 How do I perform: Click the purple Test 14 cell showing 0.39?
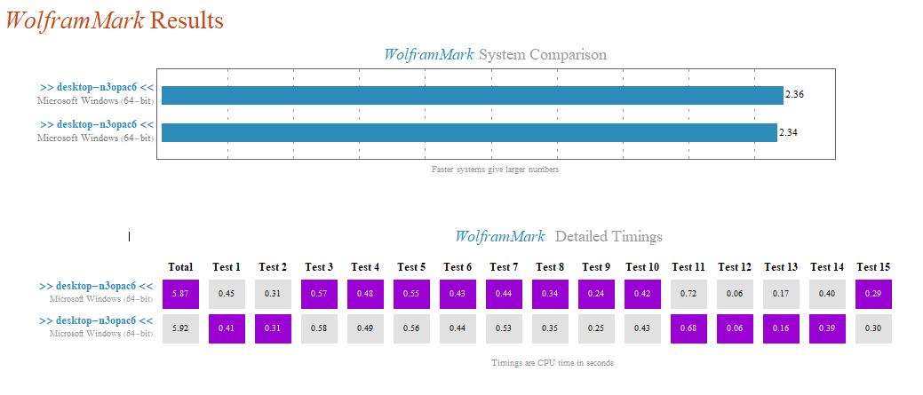(x=827, y=328)
